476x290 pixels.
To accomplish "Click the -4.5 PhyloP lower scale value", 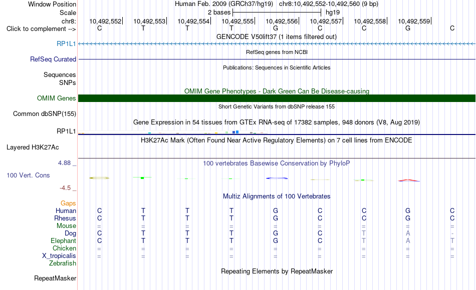I will tap(65, 188).
